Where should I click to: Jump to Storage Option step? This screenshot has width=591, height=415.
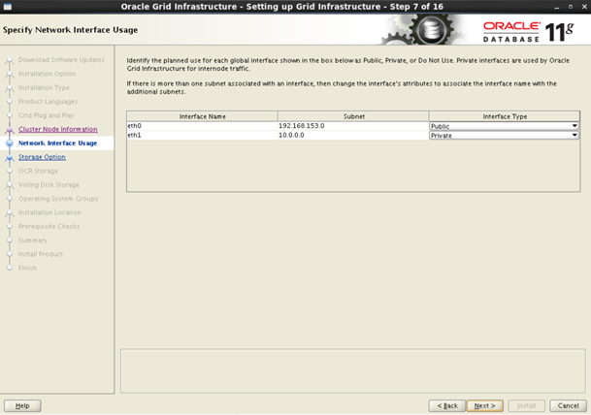point(42,157)
